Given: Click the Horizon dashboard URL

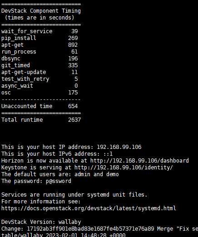Looking at the screenshot, I should pos(139,161).
